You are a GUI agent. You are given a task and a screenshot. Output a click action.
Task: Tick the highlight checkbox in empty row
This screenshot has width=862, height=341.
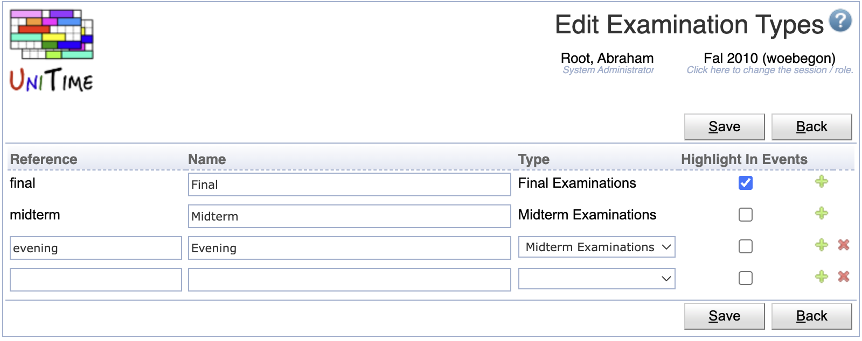(746, 278)
